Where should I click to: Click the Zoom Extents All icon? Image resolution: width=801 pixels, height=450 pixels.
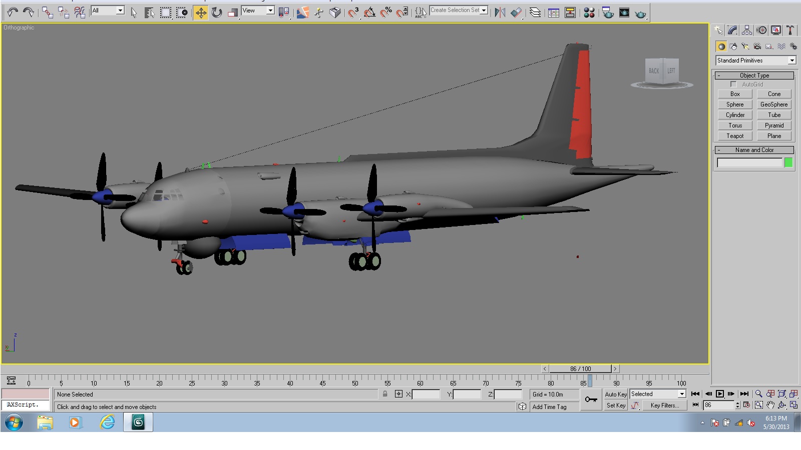[793, 394]
